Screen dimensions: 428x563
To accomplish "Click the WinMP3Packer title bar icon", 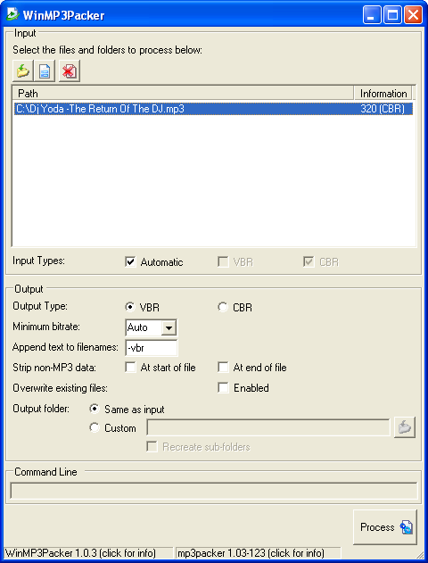I will coord(12,14).
